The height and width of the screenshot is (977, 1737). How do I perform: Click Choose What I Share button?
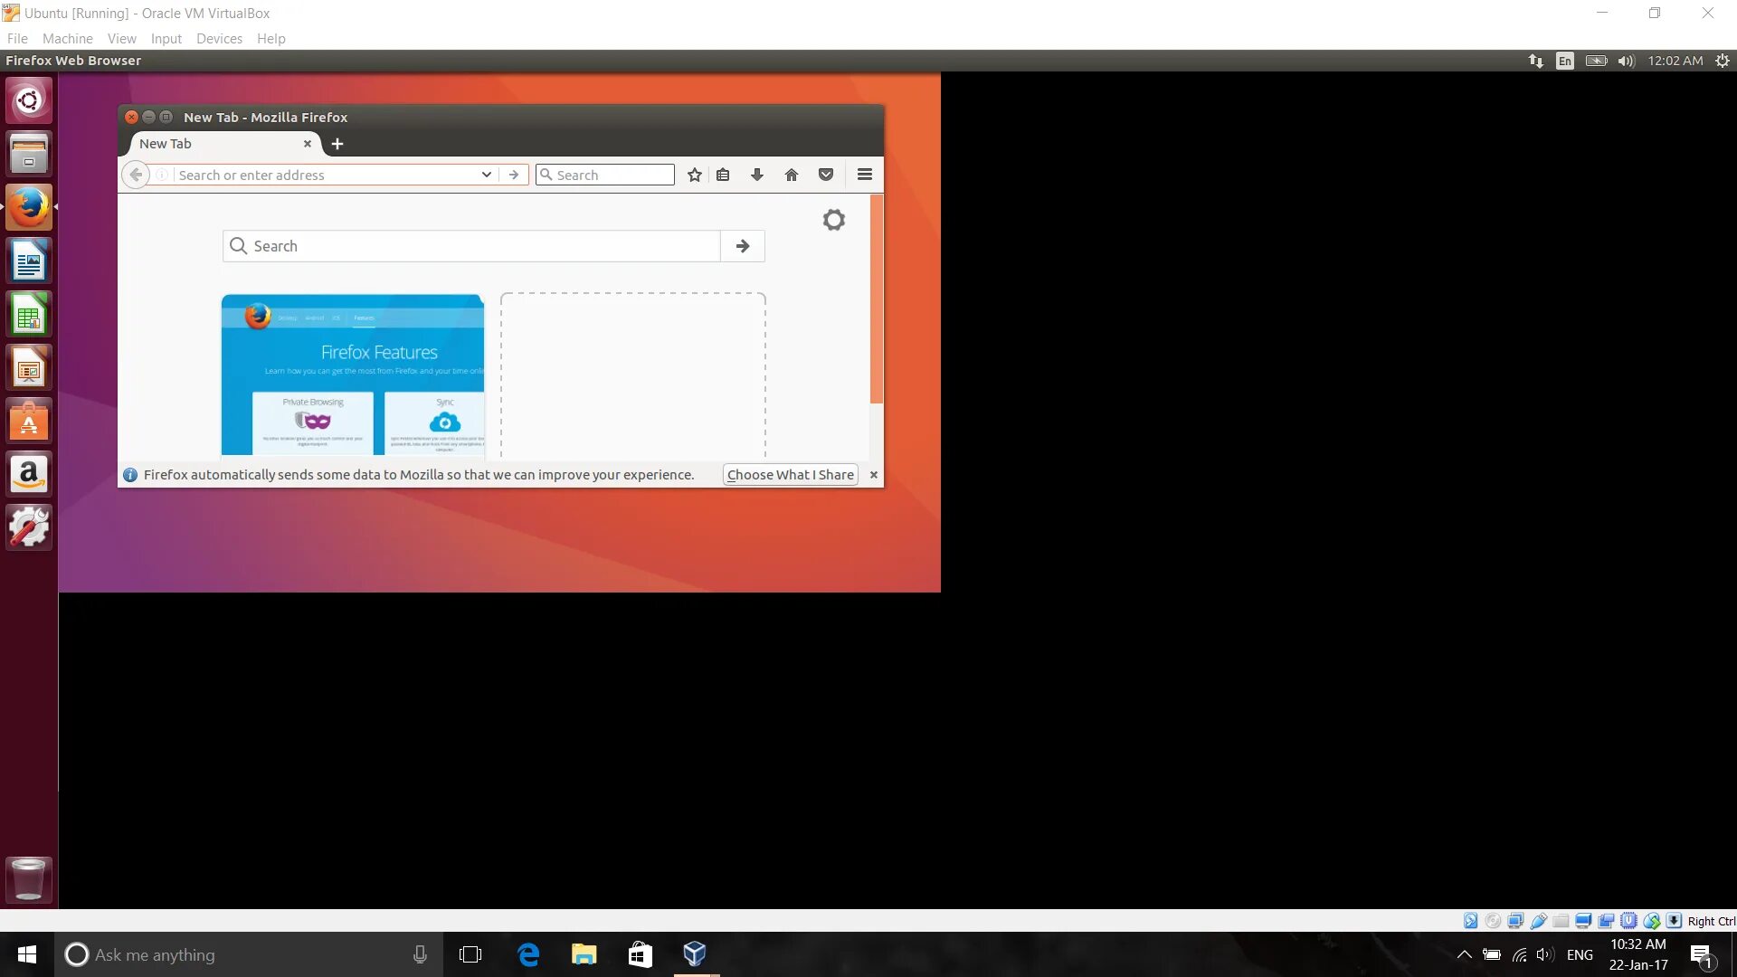click(x=791, y=475)
